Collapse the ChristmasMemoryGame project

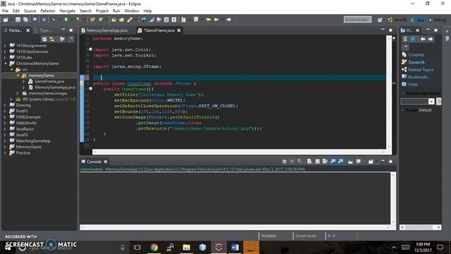click(5, 64)
